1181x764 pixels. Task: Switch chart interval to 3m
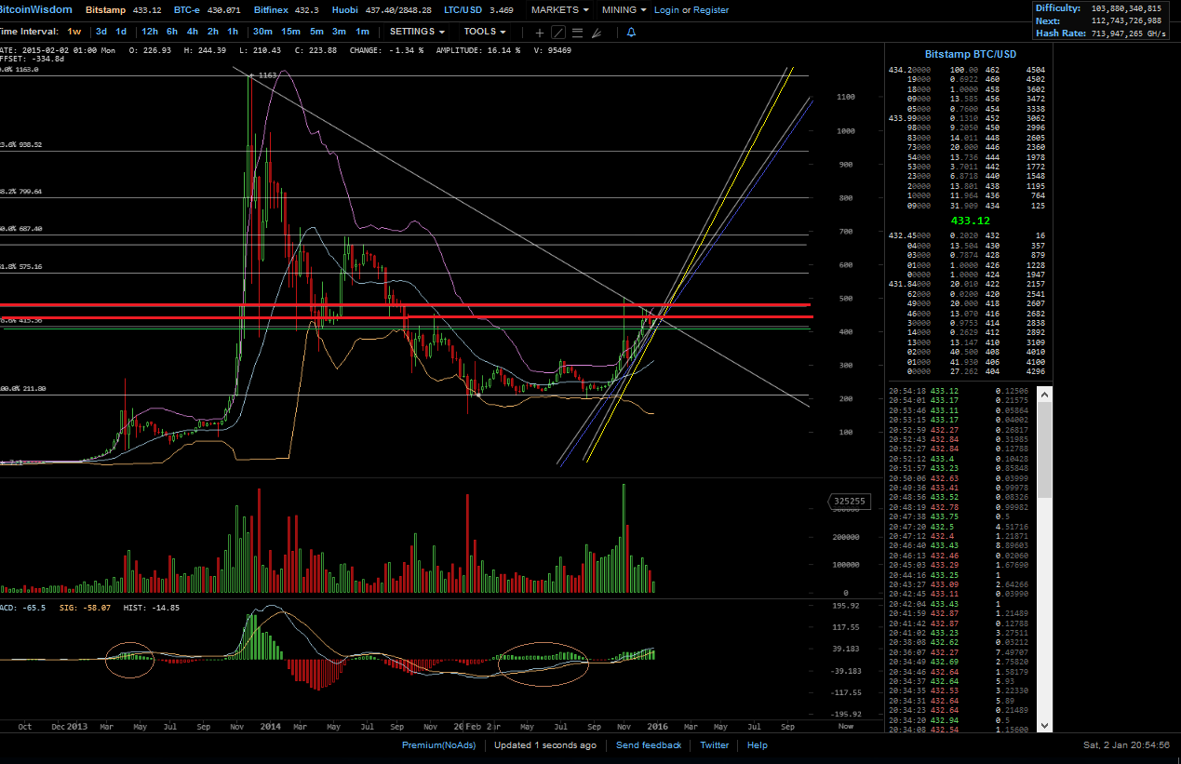click(340, 32)
